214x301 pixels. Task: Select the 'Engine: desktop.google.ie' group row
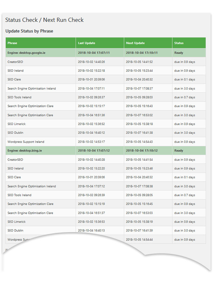click(106, 53)
